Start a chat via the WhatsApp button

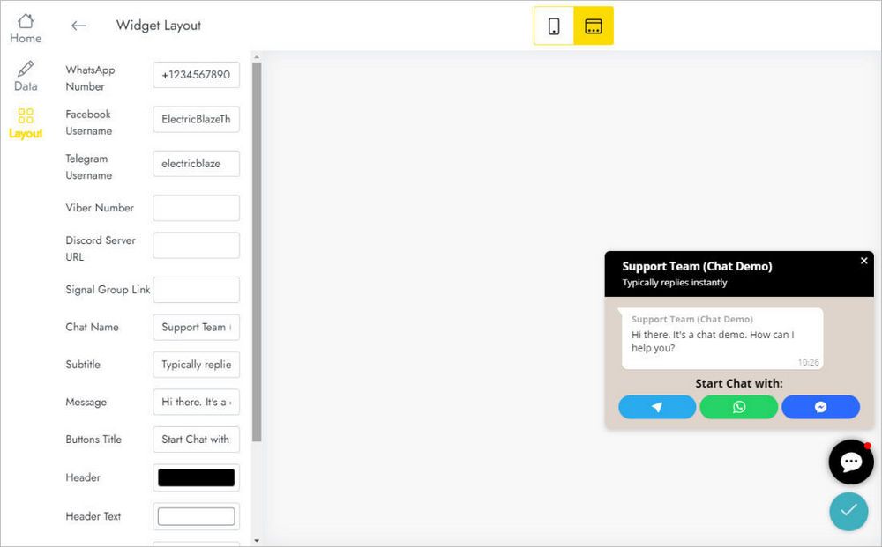(x=739, y=407)
